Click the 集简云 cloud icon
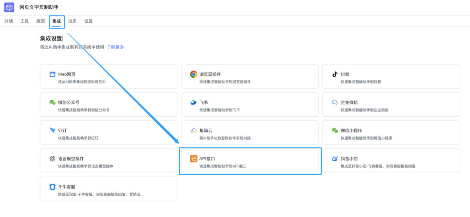 [194, 131]
